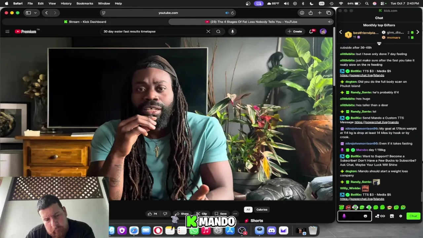Select the Calories filter chip
This screenshot has height=238, width=423.
[262, 210]
